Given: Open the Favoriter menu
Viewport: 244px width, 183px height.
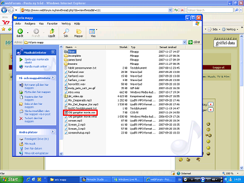Looking at the screenshot, I should (x=52, y=24).
